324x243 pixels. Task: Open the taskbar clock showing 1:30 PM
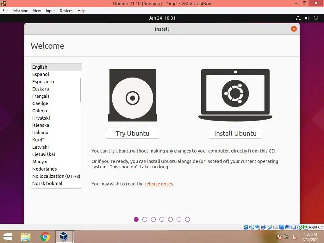310,237
